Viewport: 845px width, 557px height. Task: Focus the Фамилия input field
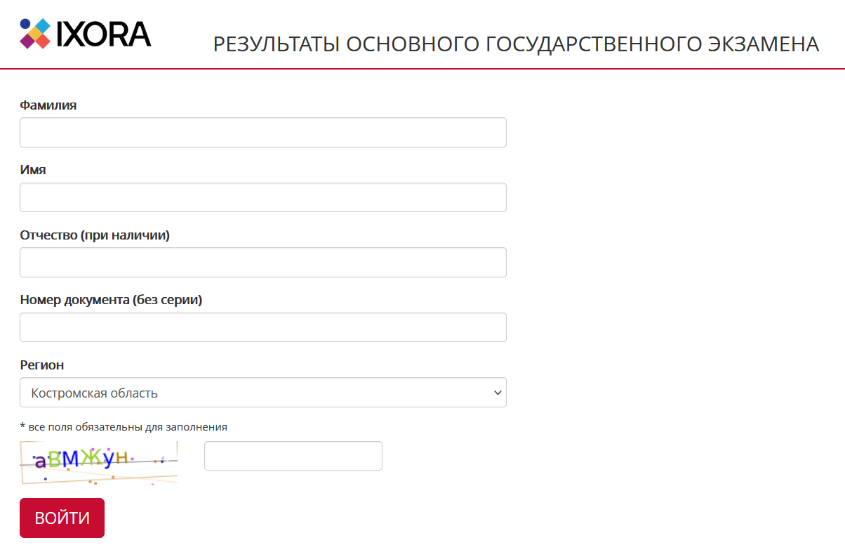click(263, 132)
